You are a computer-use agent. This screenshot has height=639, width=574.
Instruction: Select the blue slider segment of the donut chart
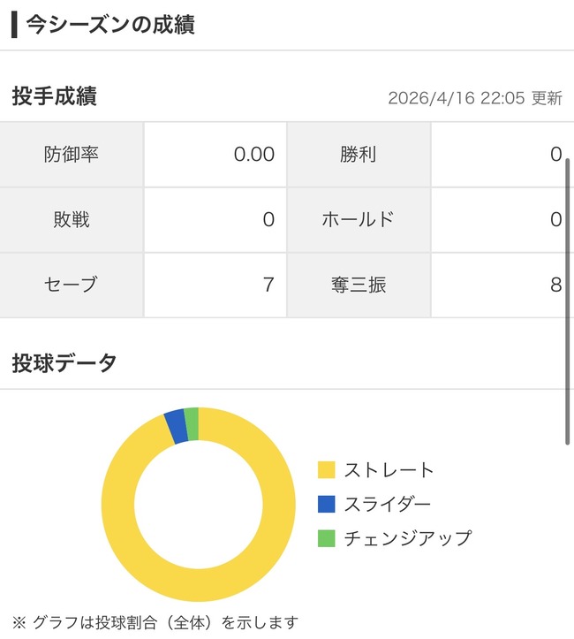click(x=176, y=426)
